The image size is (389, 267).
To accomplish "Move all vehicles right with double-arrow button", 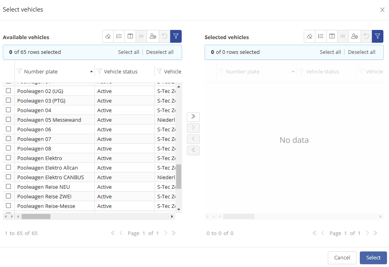I will pos(193,117).
